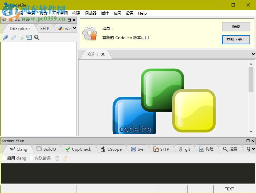Maximize the Workspace View pane
256x193 pixels.
[x=69, y=20]
